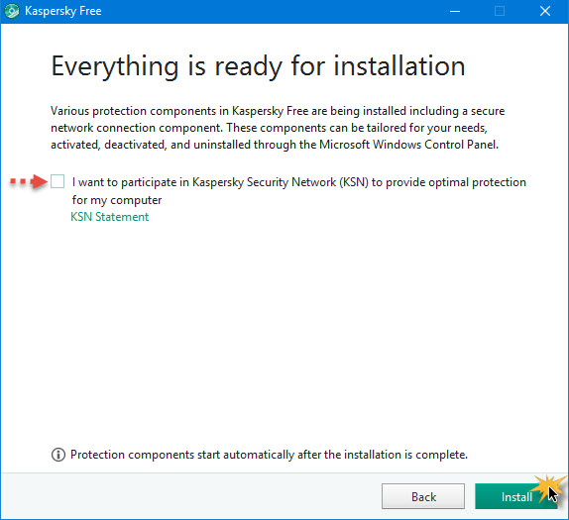Click the info icon beside the protection components note
Screen dimensions: 569x520
[58, 455]
